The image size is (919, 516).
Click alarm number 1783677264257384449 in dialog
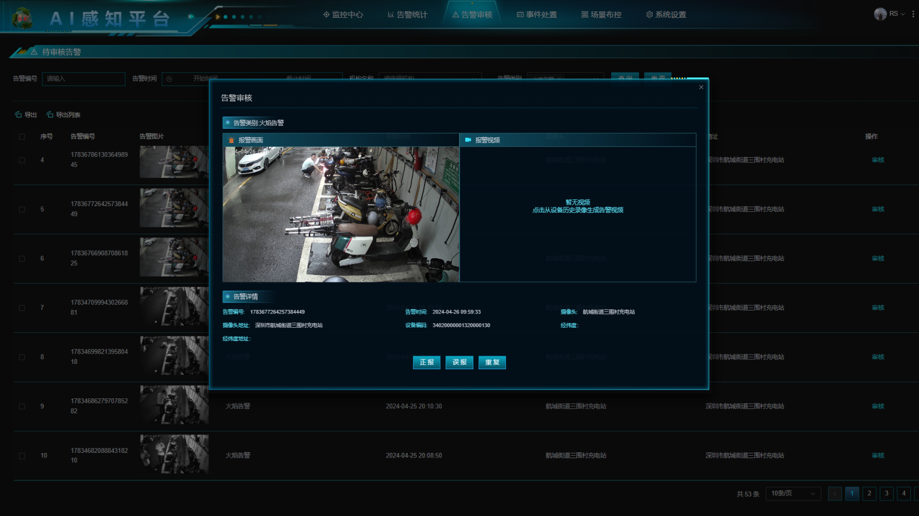(277, 312)
